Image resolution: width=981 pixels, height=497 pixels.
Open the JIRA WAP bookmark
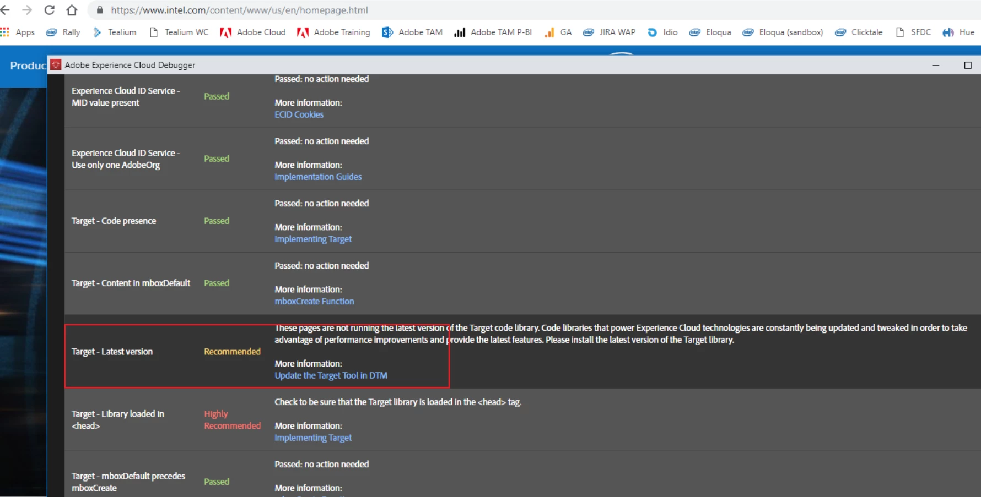(x=609, y=32)
